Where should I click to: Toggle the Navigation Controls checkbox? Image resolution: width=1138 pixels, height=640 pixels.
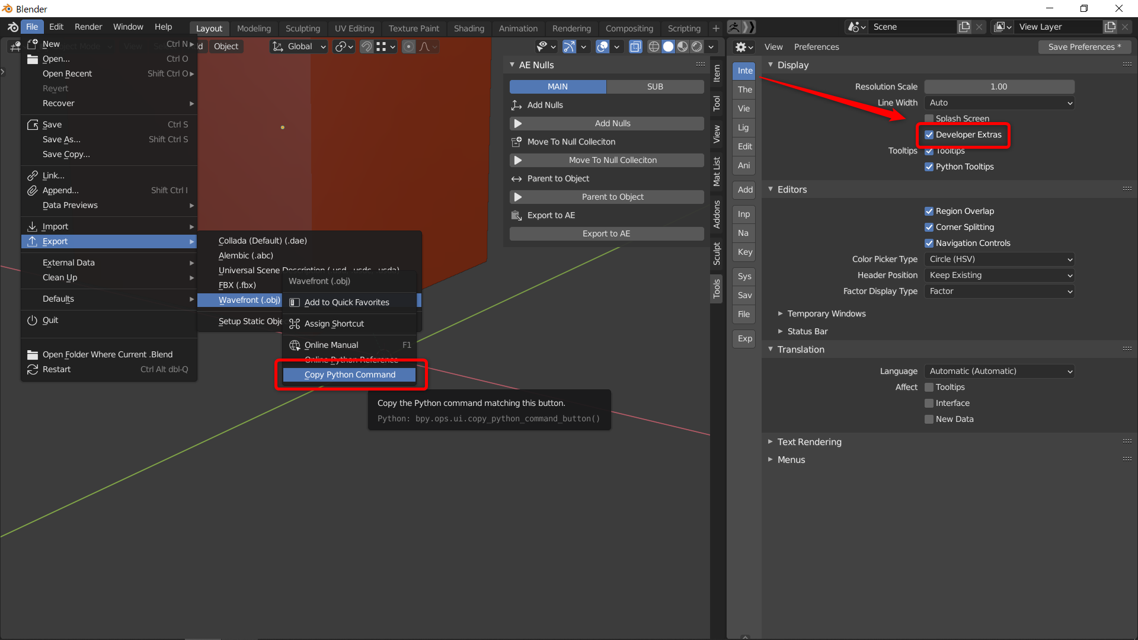pyautogui.click(x=929, y=244)
